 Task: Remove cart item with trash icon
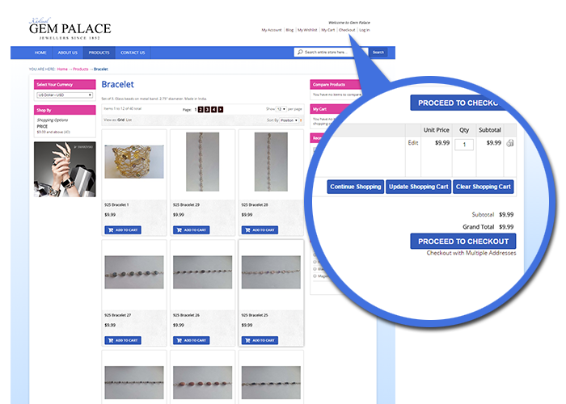coord(509,143)
